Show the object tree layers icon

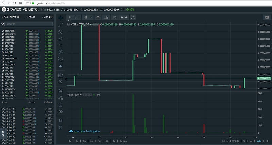(x=61, y=121)
